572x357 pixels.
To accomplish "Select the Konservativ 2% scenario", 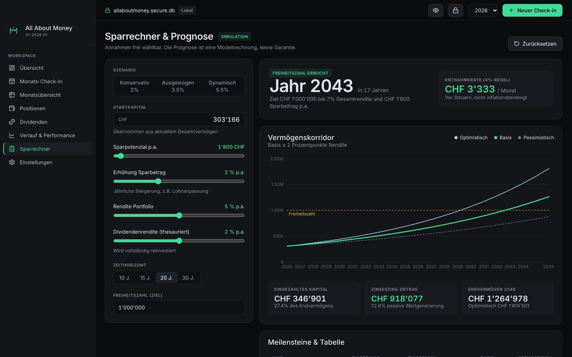I will [x=134, y=86].
